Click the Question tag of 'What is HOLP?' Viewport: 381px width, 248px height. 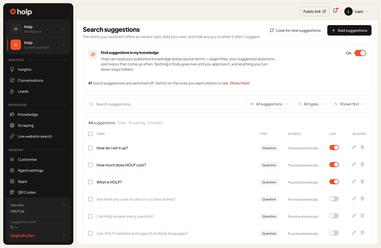click(x=269, y=182)
